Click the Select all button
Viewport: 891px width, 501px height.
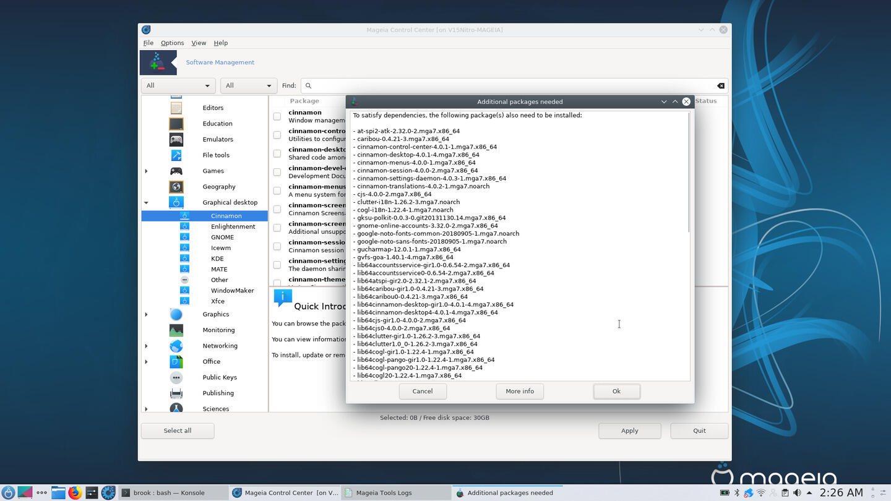point(178,430)
